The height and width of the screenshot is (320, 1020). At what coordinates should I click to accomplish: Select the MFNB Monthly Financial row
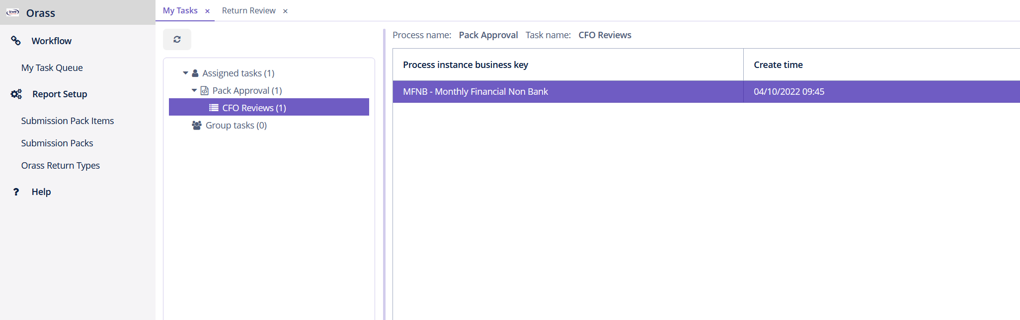tap(475, 92)
